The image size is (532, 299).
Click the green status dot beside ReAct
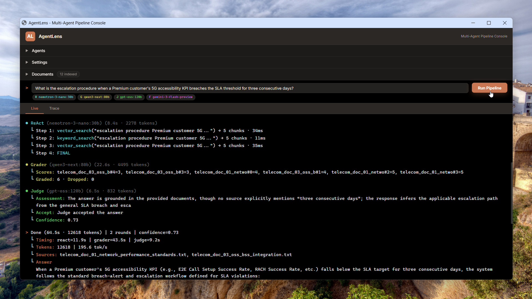[x=27, y=123]
